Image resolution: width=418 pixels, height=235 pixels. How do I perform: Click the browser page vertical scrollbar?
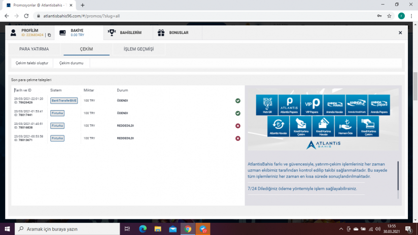click(x=415, y=87)
